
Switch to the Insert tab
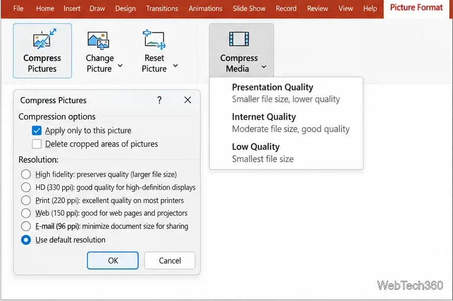[72, 8]
